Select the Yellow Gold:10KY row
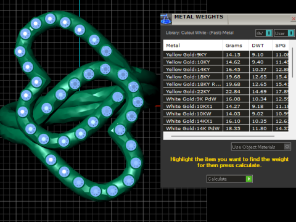Viewport: 296px width, 222px height. tap(226, 62)
